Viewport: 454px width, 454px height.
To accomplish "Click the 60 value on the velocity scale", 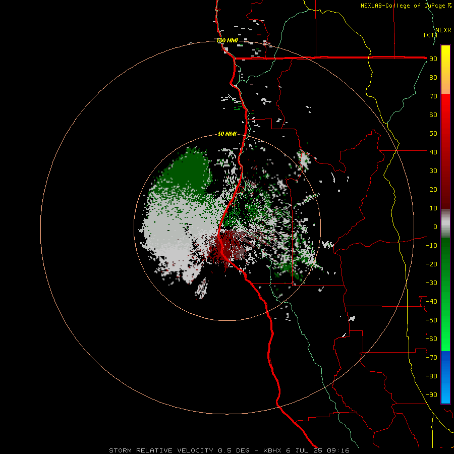I will click(x=433, y=115).
